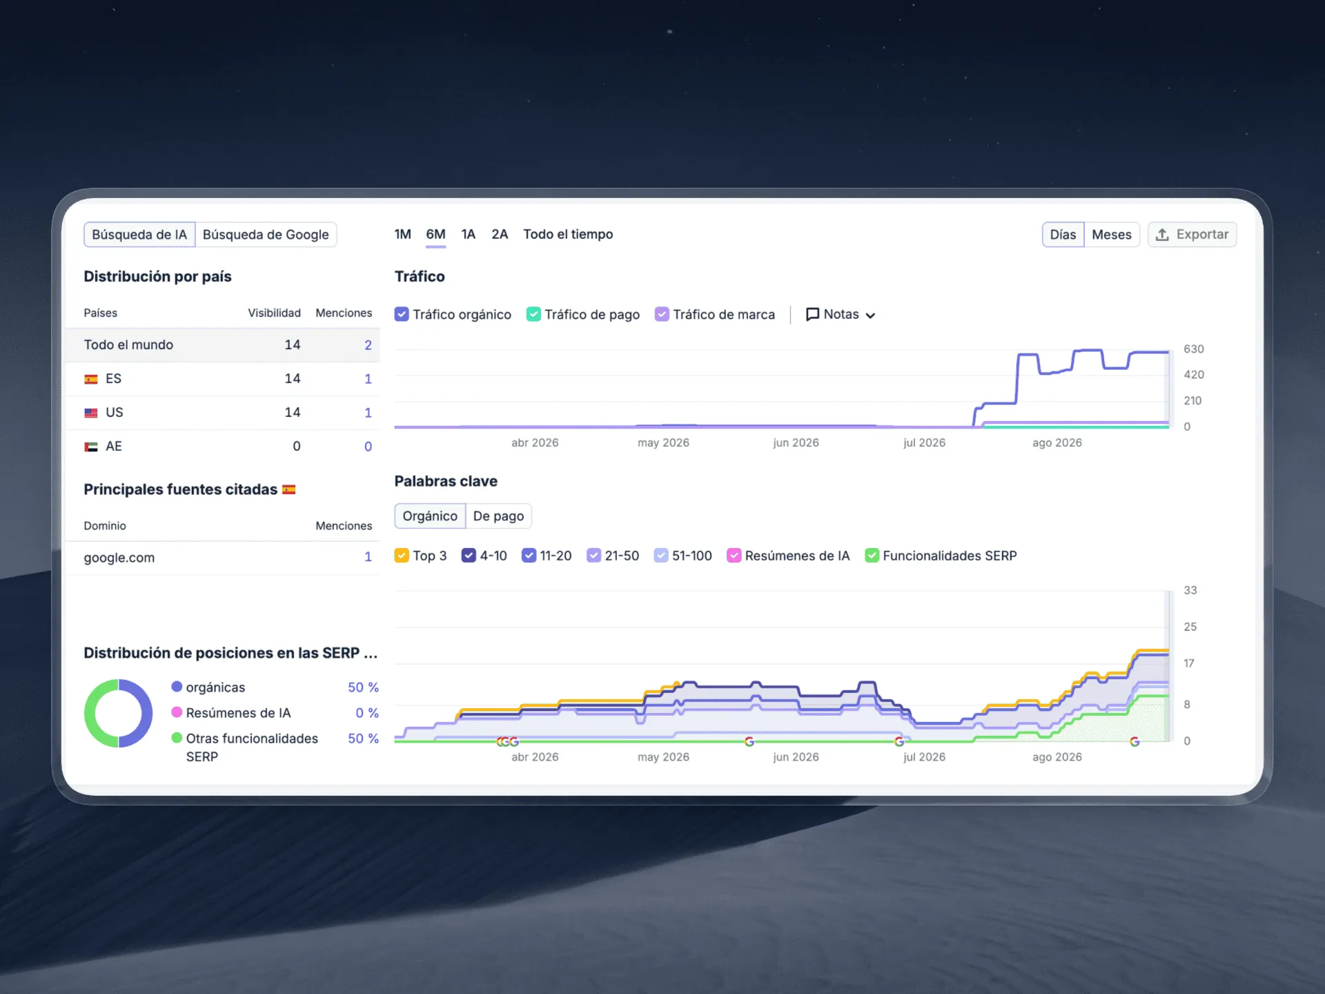Viewport: 1325px width, 994px height.
Task: Toggle the 51-100 positions checkbox
Action: click(661, 556)
